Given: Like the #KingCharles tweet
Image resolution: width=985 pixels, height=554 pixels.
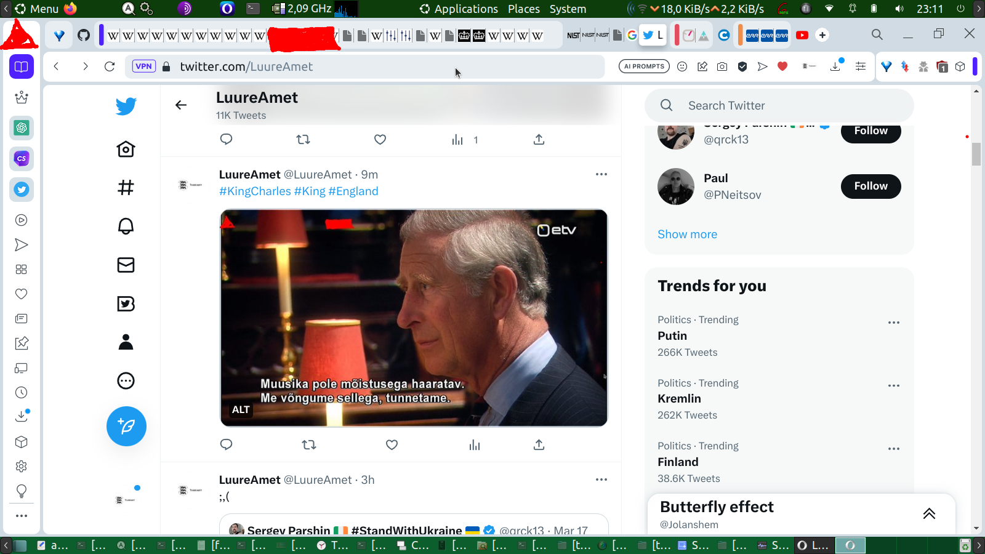Looking at the screenshot, I should click(392, 444).
